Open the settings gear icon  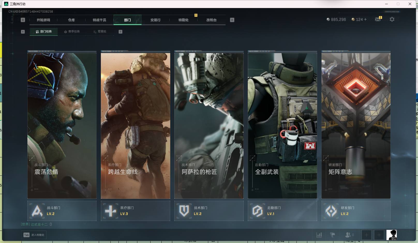point(392,19)
